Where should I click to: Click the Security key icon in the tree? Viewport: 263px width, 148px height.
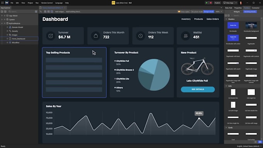(10, 31)
